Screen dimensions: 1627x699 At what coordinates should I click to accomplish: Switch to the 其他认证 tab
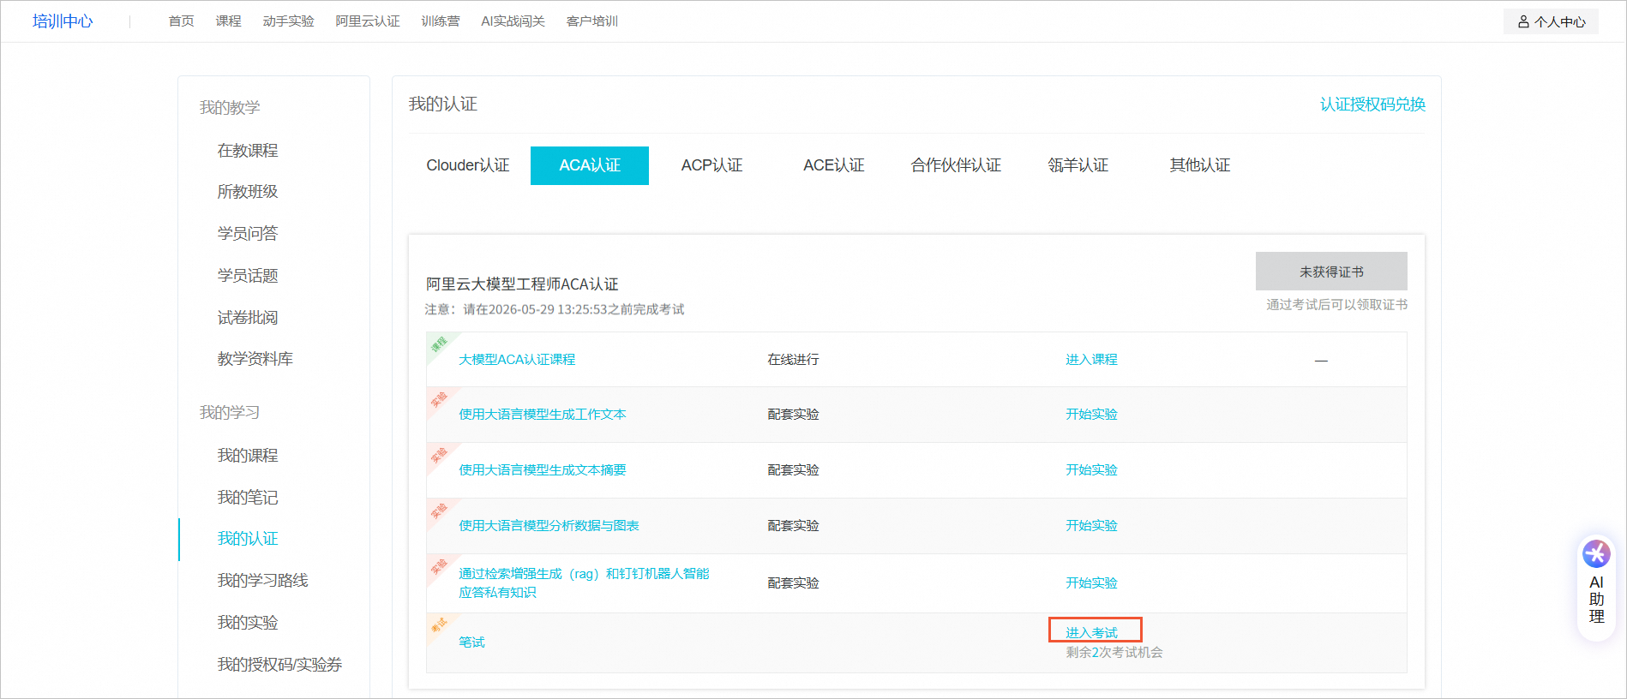click(1199, 165)
